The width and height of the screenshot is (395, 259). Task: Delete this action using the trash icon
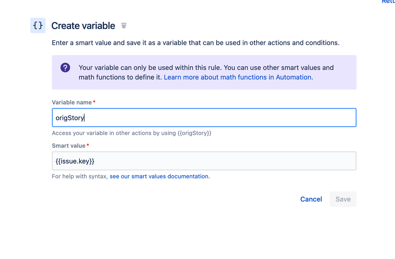[124, 25]
